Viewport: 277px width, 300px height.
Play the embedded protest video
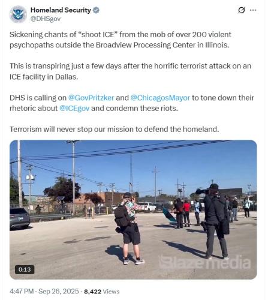click(133, 209)
